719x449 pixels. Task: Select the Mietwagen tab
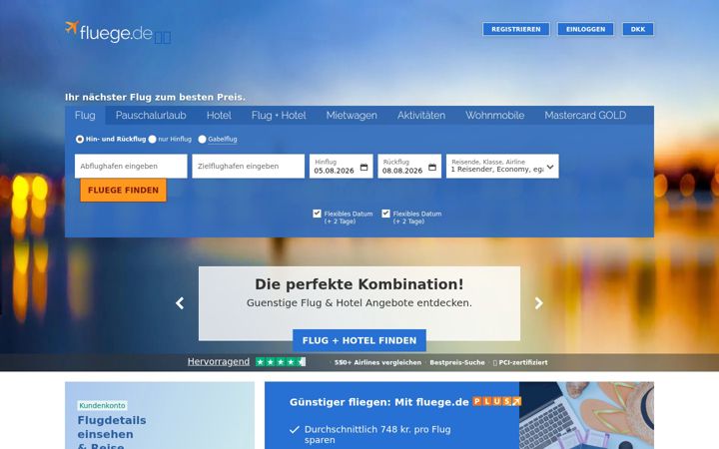point(352,116)
